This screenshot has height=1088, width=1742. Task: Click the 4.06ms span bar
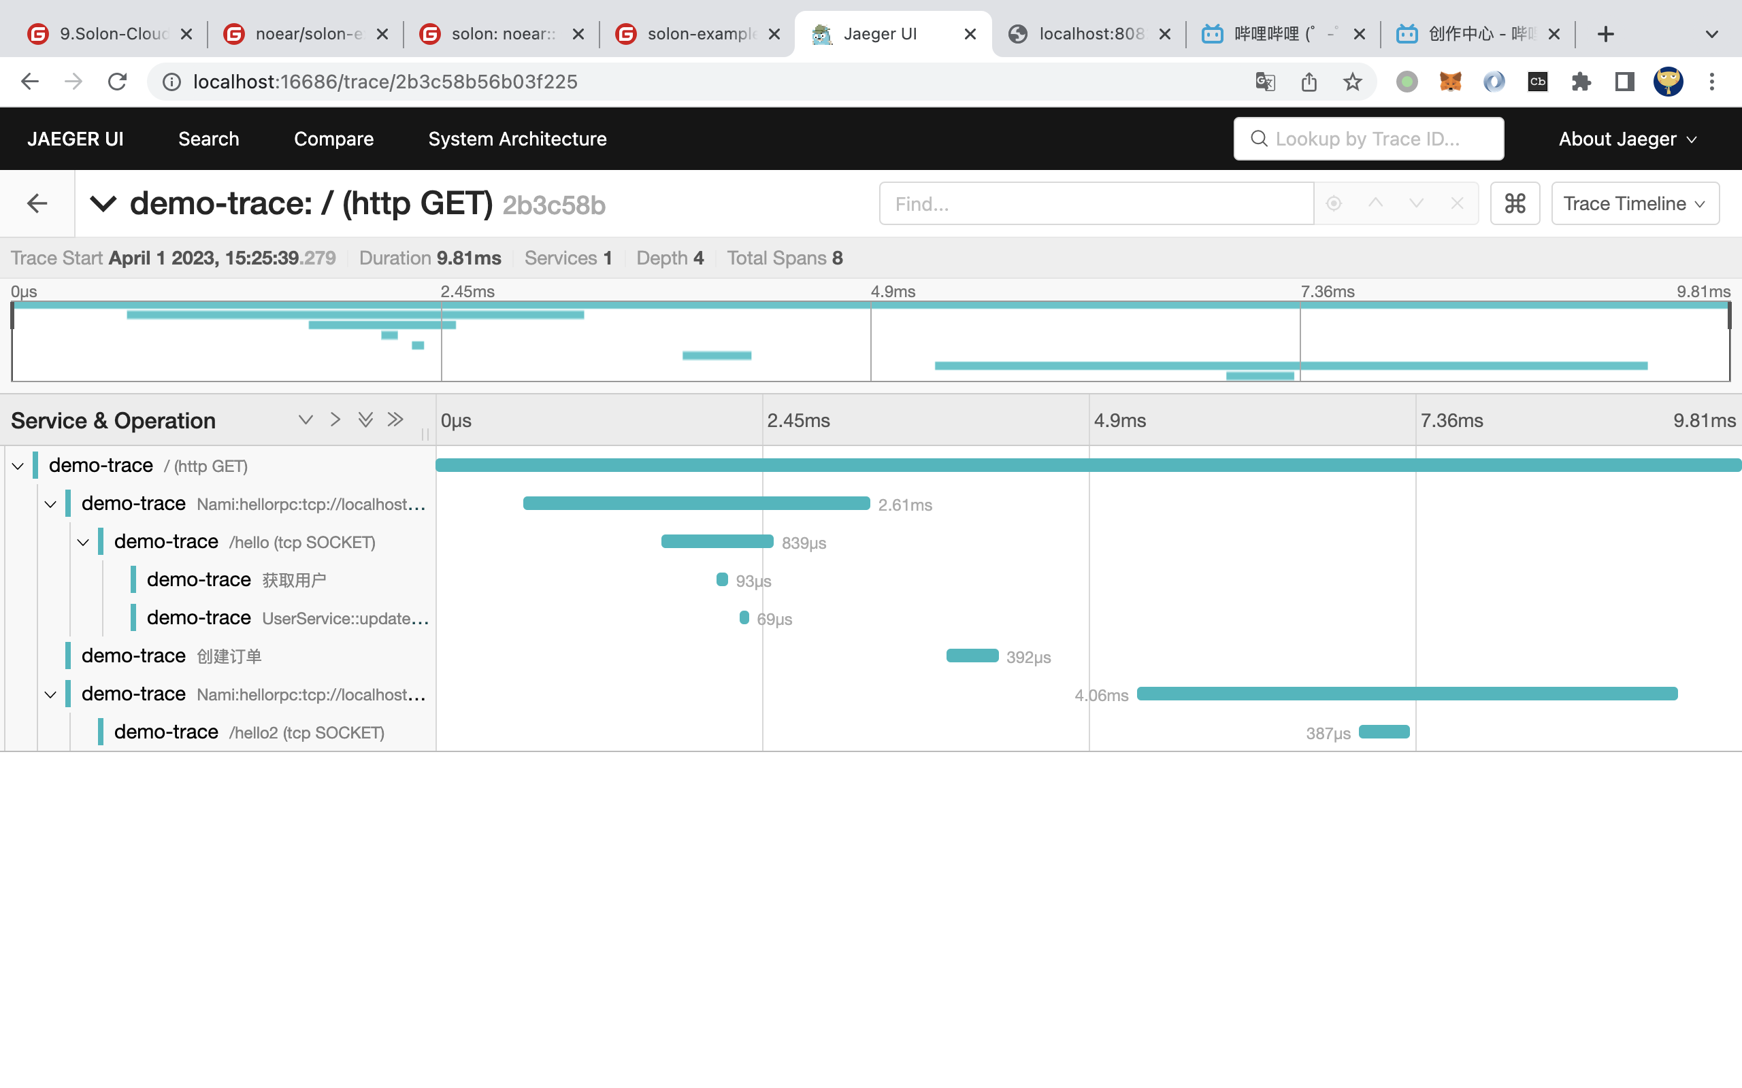(1407, 694)
